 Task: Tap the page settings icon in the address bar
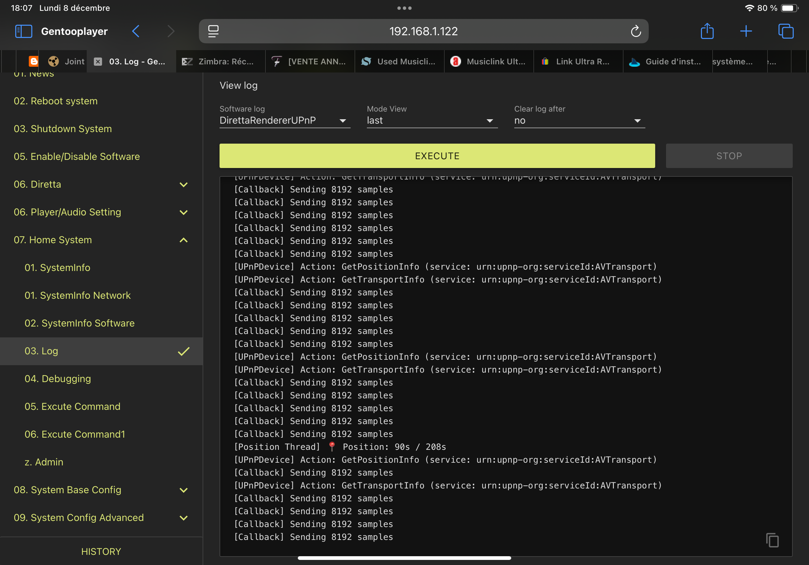213,32
